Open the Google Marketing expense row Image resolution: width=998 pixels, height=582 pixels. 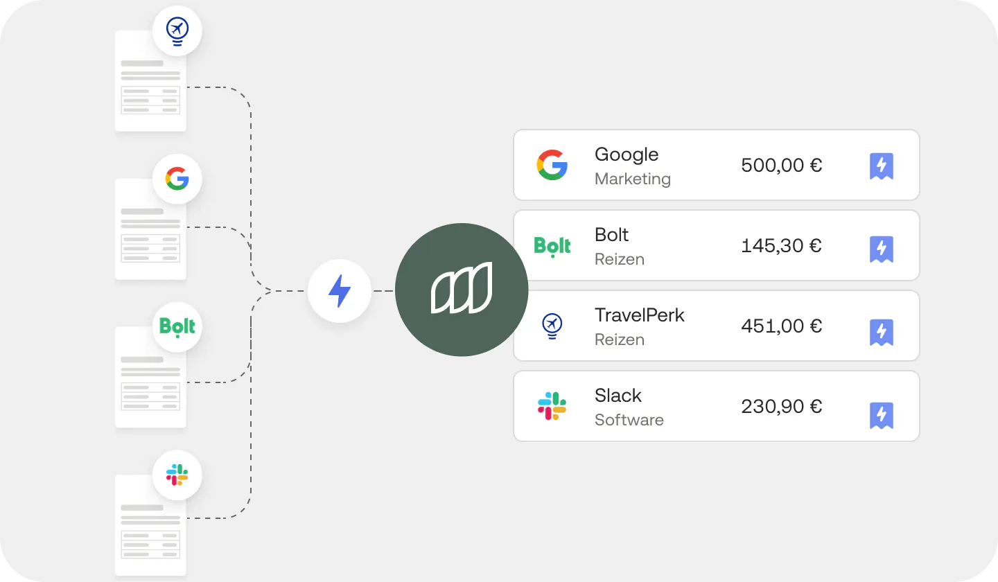[716, 165]
